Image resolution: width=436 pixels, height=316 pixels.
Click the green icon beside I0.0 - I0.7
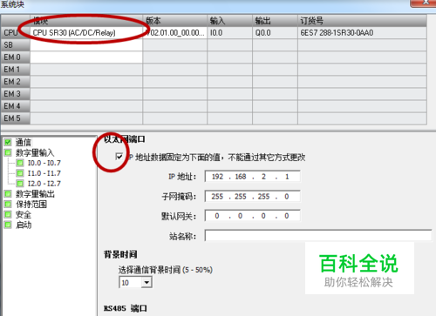[x=20, y=163]
